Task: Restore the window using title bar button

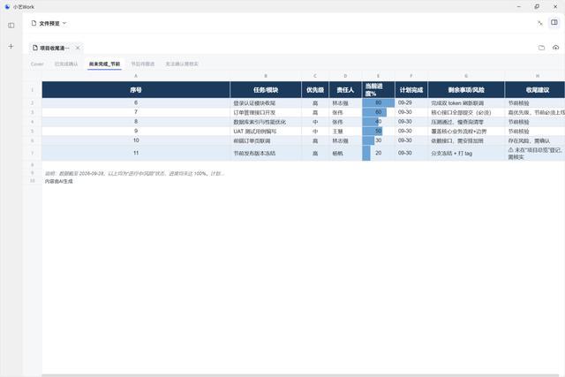Action: (x=537, y=6)
